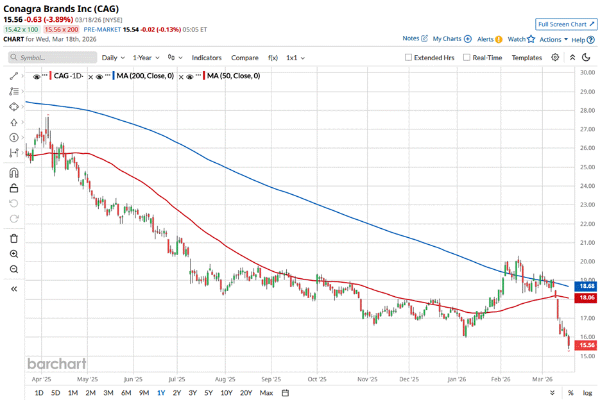Open chart settings gear
This screenshot has width=600, height=400.
[x=555, y=57]
